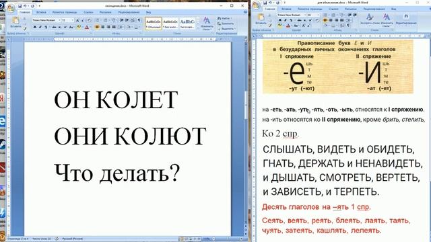Open font size dropdown in right window
Screen dimensions: 431x242
318,15
